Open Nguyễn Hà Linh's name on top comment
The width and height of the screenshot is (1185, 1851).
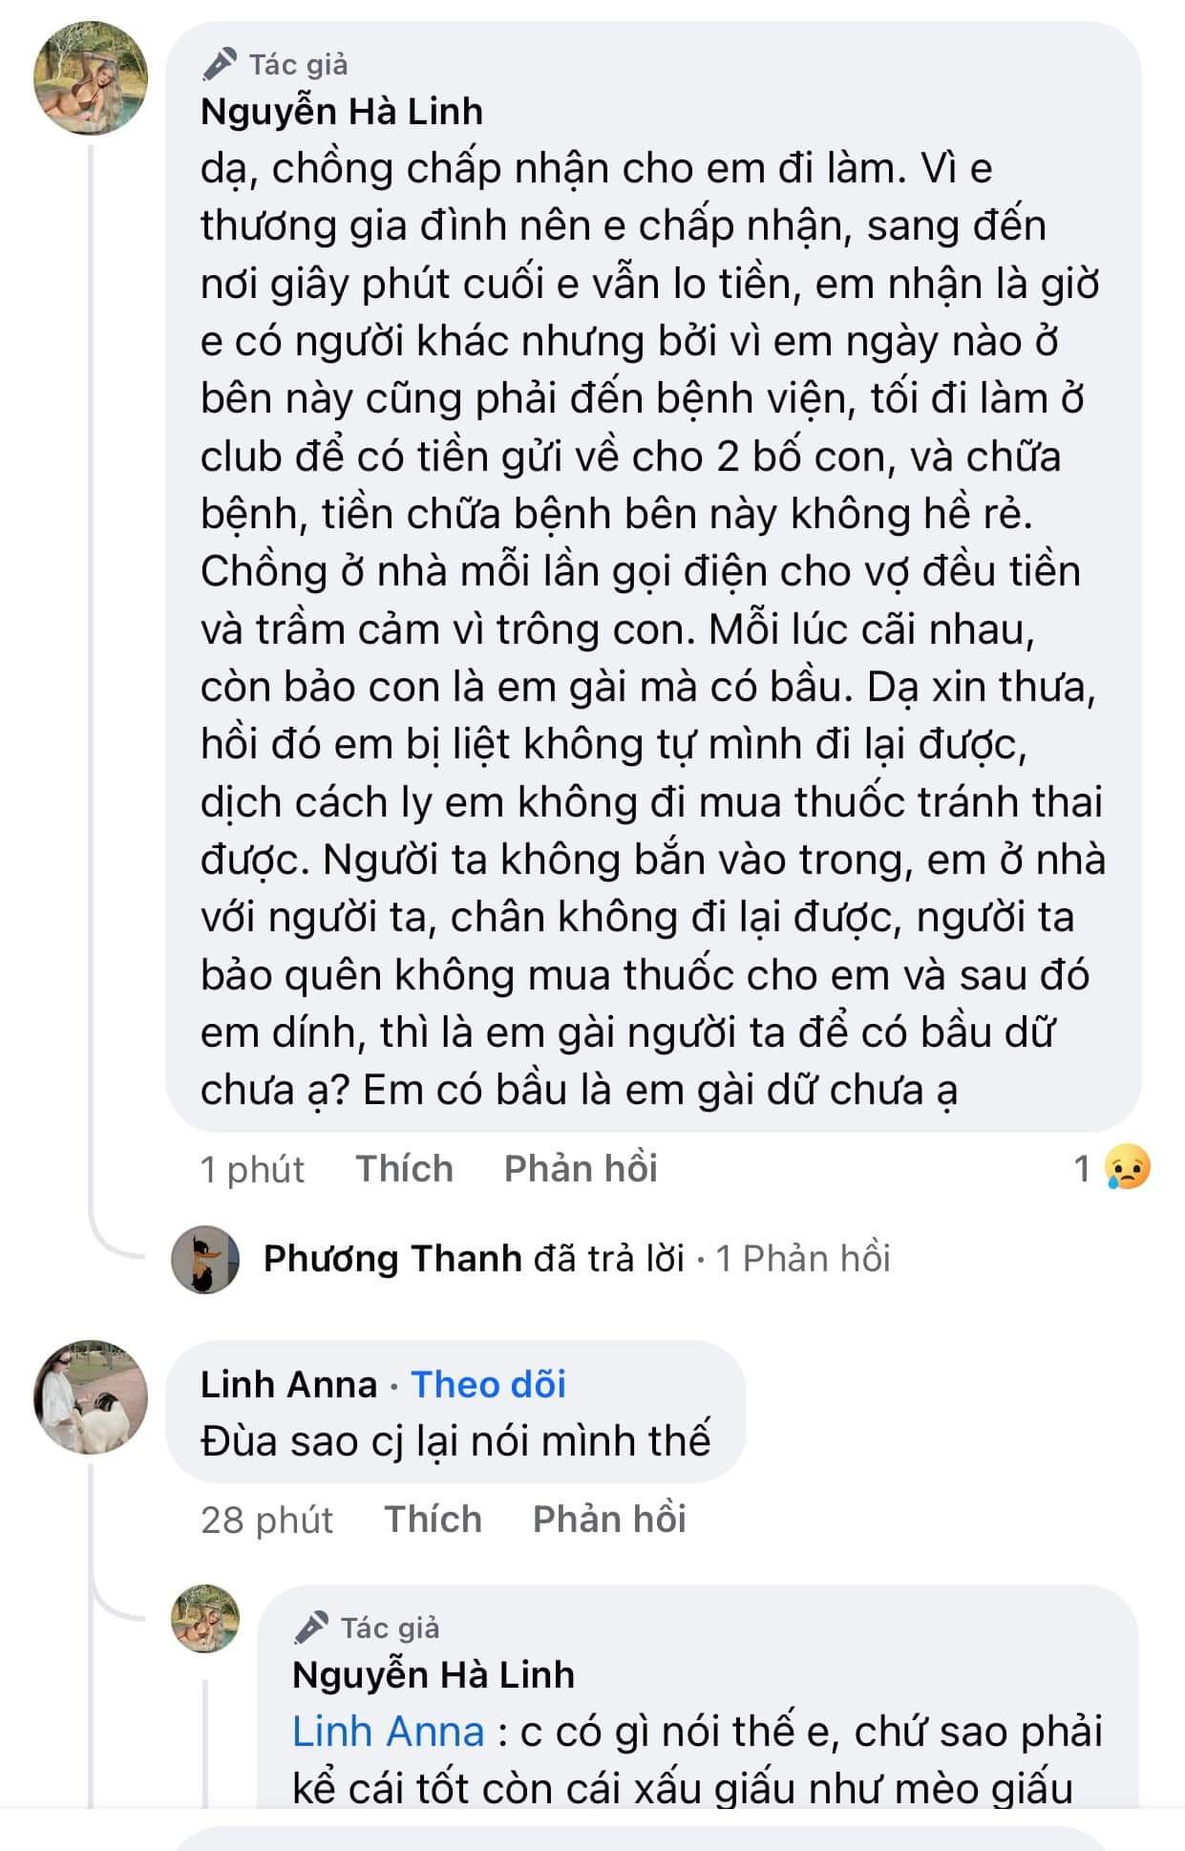[341, 112]
